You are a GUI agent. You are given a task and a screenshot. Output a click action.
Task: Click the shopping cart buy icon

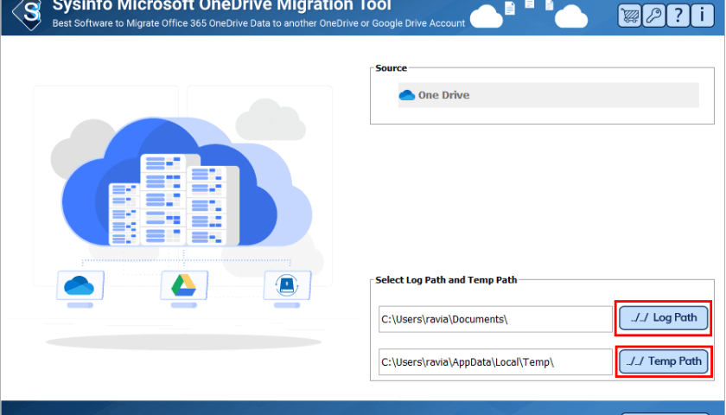click(629, 16)
